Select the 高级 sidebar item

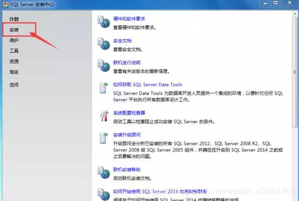(x=14, y=72)
